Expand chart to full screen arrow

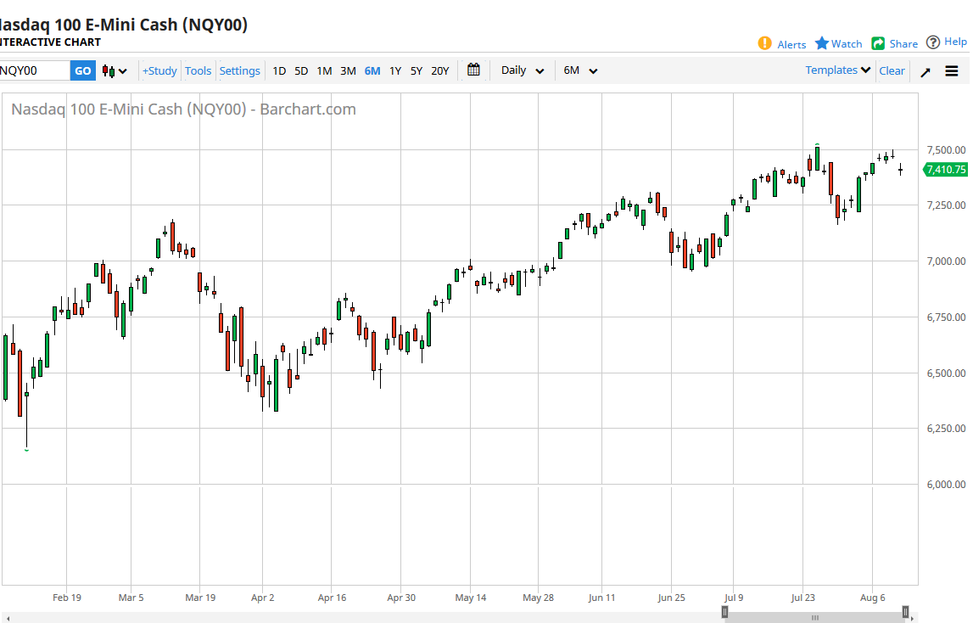(925, 71)
